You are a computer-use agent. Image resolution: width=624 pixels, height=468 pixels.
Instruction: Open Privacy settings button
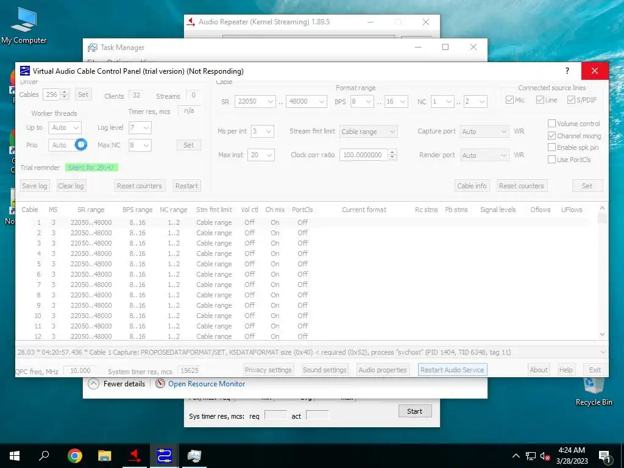coord(268,370)
